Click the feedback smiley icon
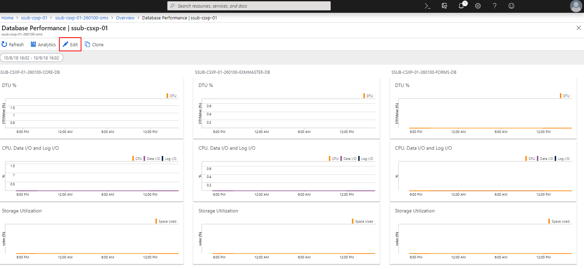Viewport: 584px width, 269px height. [x=511, y=6]
